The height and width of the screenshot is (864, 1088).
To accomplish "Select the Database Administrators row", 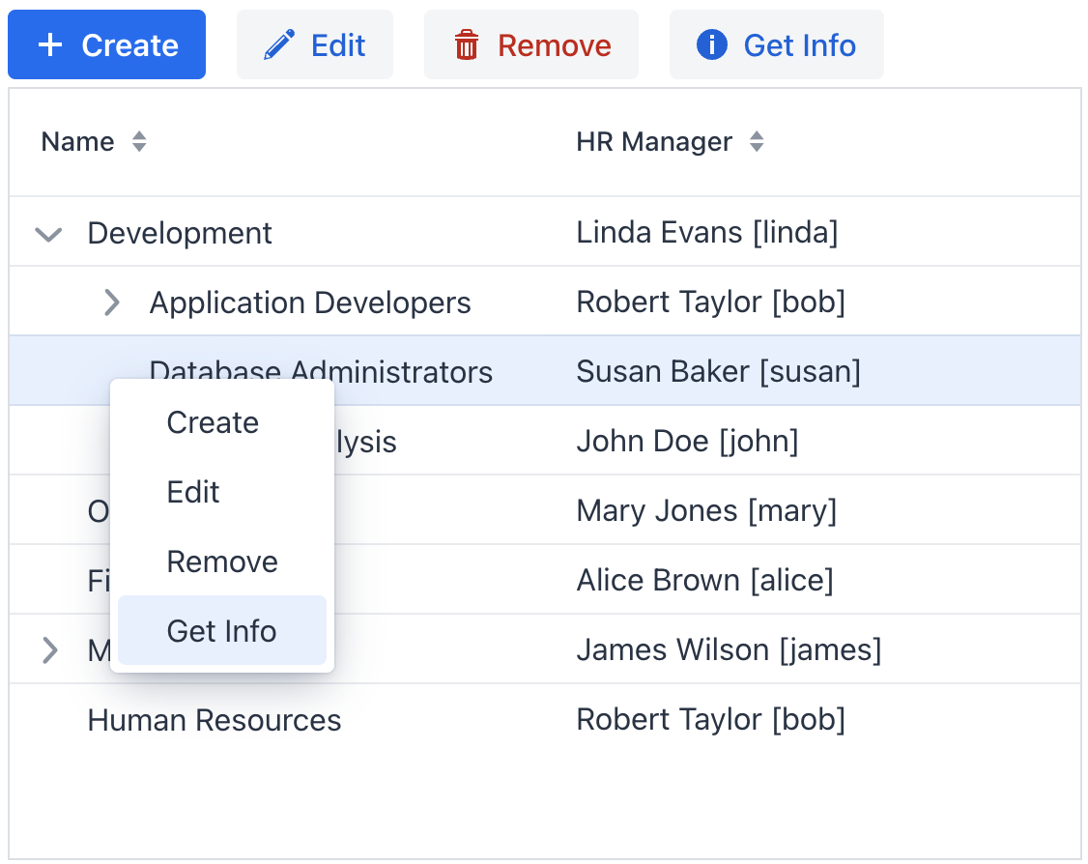I will (676, 371).
